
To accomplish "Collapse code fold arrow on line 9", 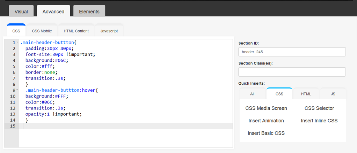I will coord(17,90).
